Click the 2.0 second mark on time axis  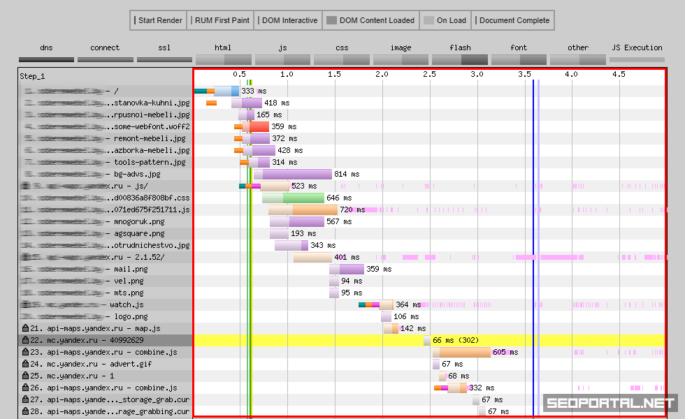click(x=382, y=74)
